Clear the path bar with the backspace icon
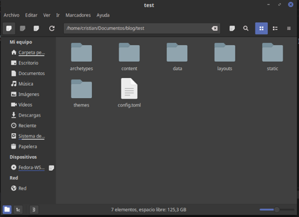Viewport: 299px width, 217px height. 215,28
